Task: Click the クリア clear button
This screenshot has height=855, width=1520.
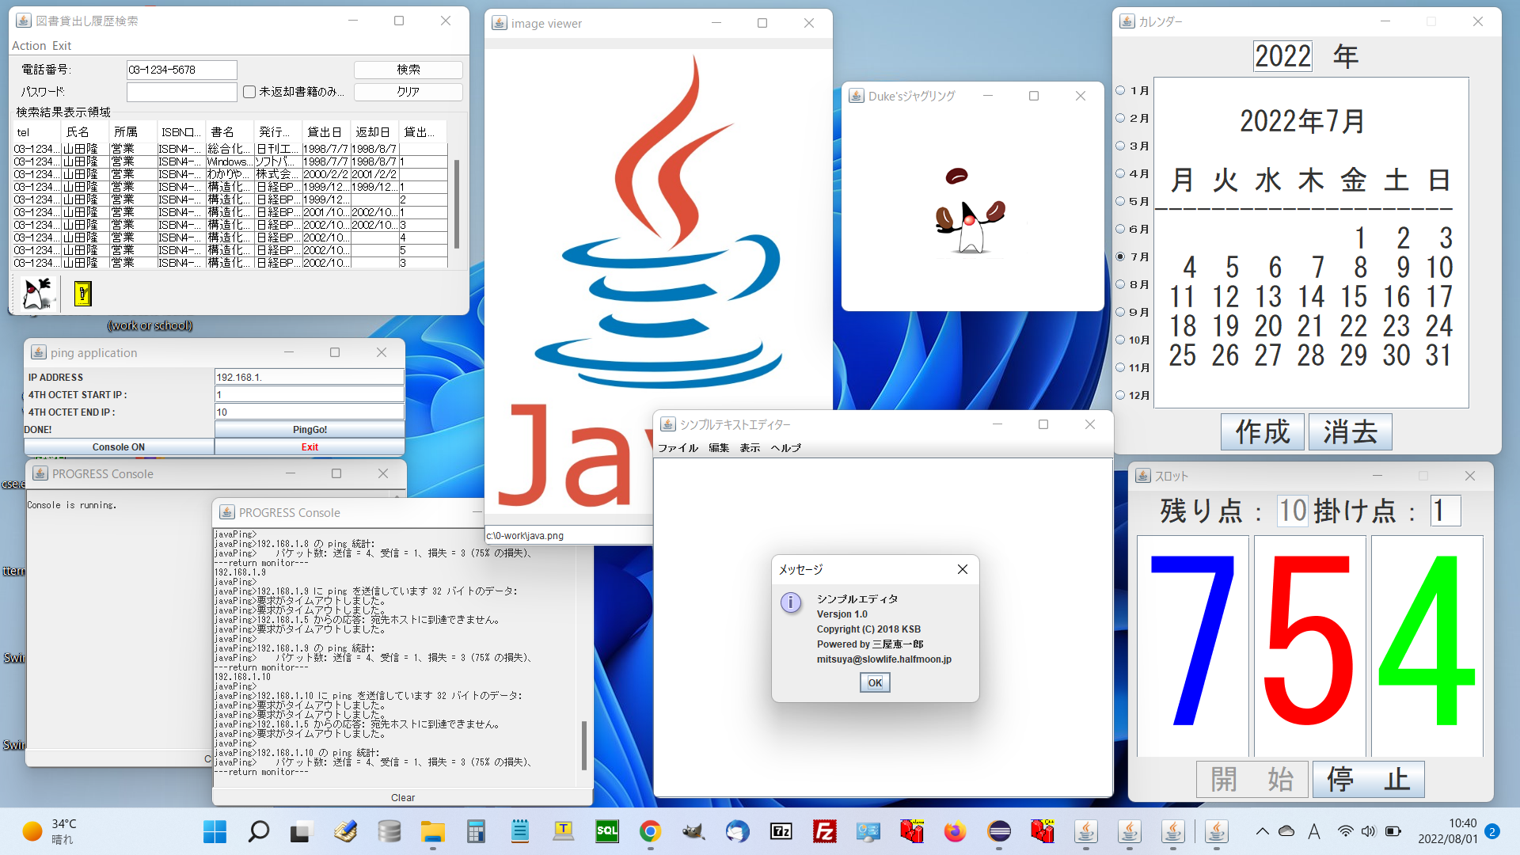Action: coord(408,92)
